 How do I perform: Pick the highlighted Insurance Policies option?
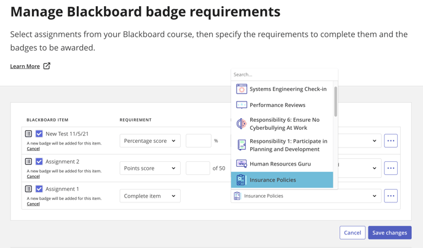tap(282, 180)
